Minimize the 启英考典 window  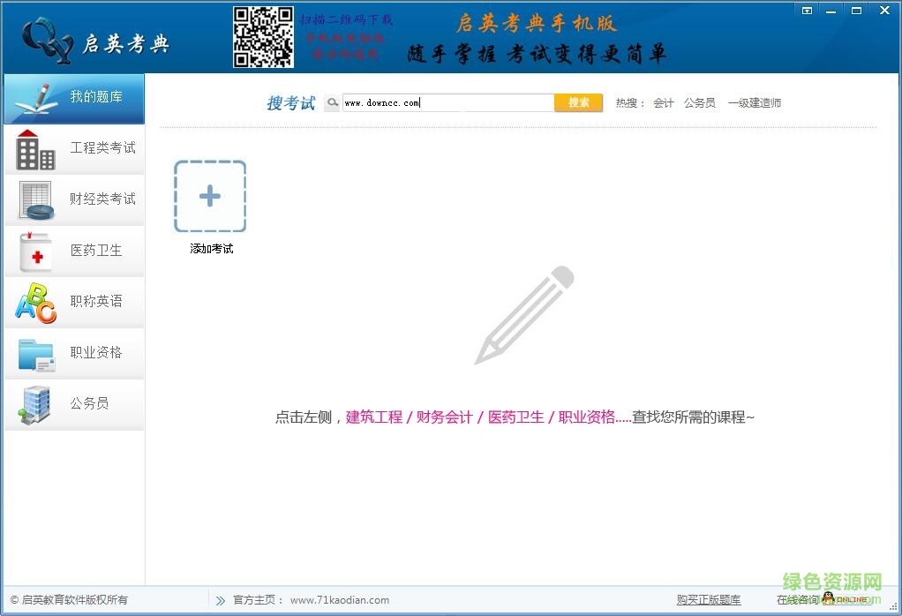pyautogui.click(x=831, y=11)
